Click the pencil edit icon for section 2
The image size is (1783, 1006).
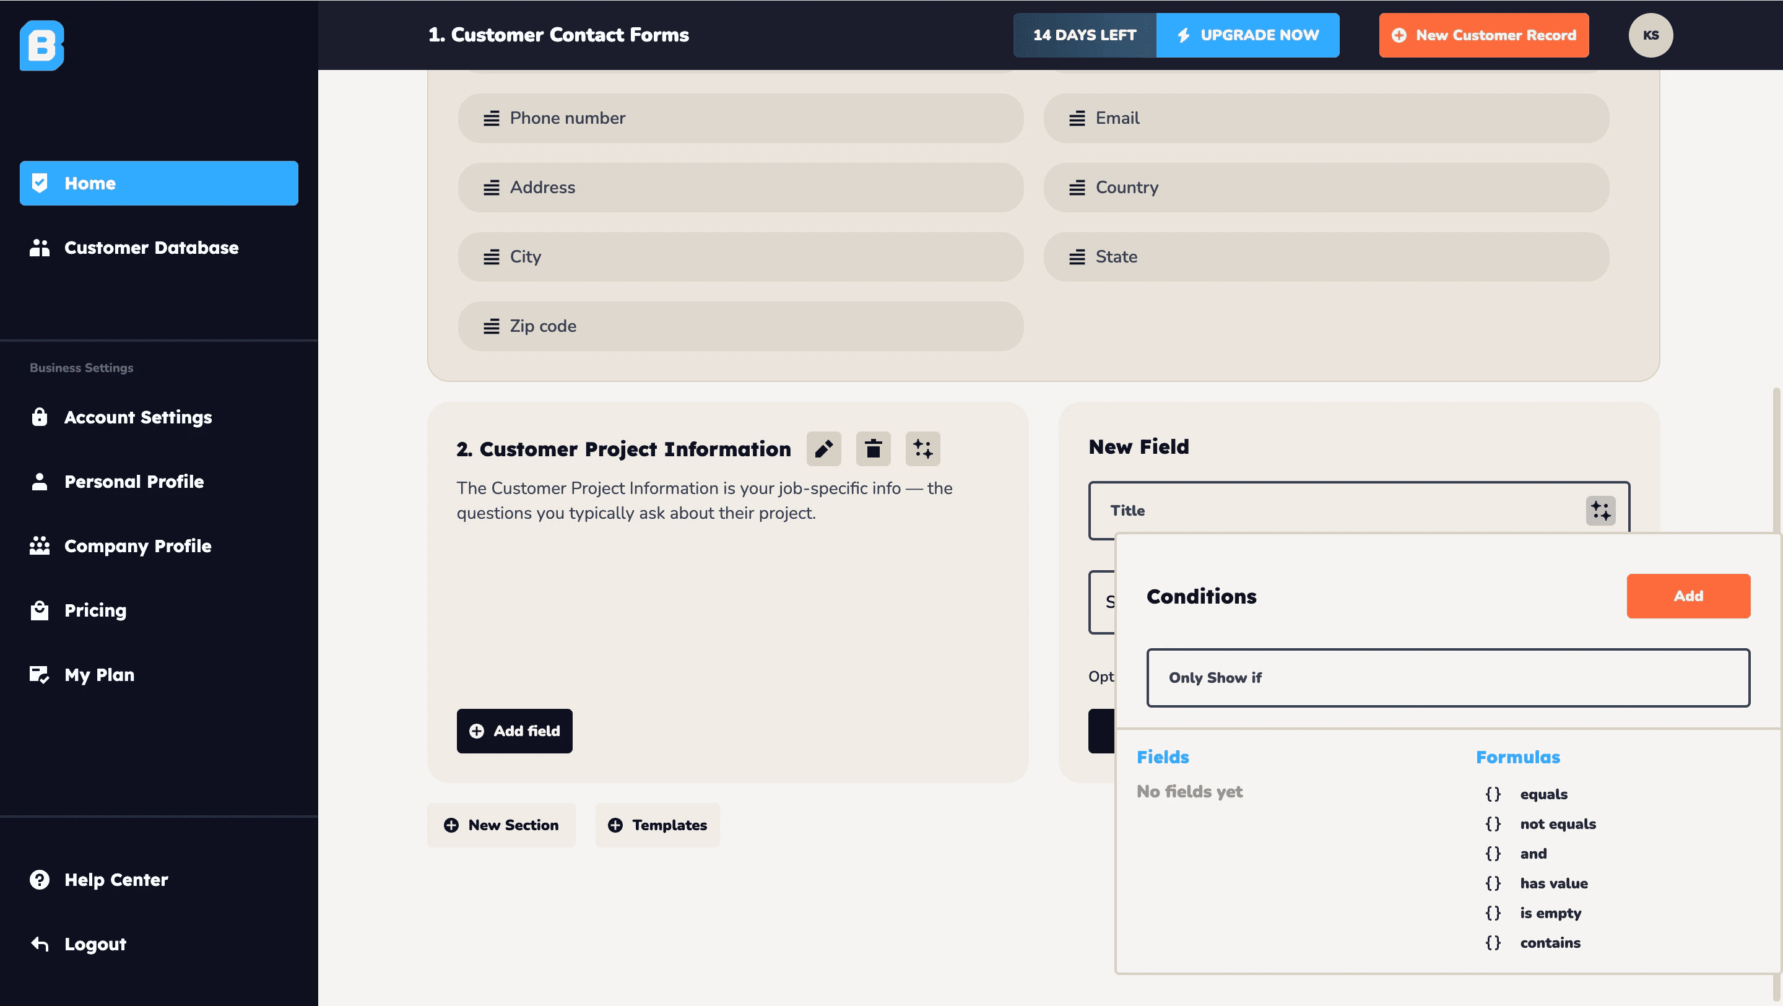823,449
